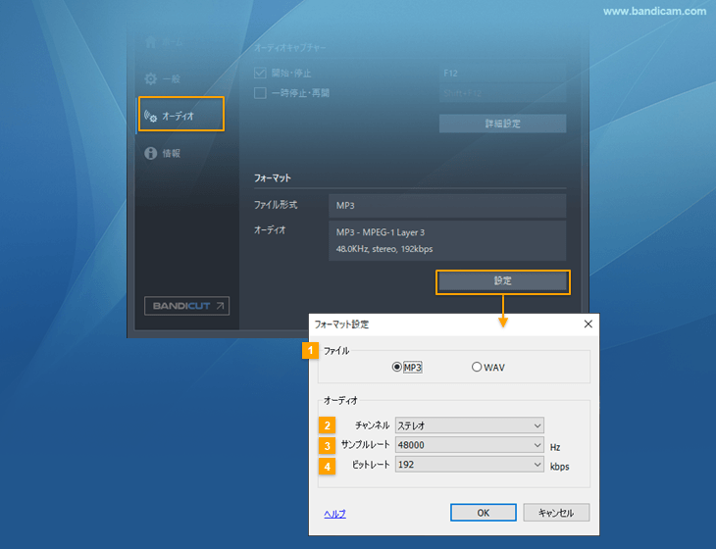716x549 pixels.
Task: Click the BANDICUT logo button
Action: coord(186,306)
